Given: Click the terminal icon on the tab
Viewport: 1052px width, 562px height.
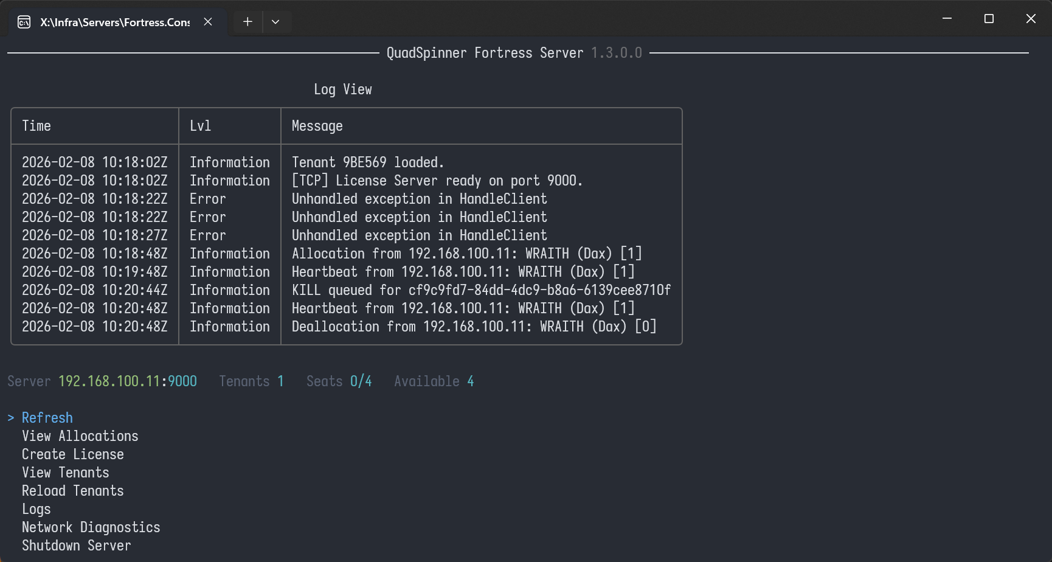Looking at the screenshot, I should tap(24, 23).
